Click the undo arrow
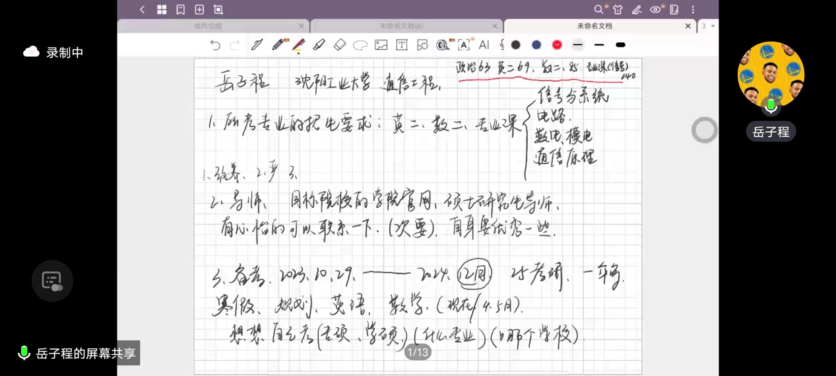 tap(215, 45)
